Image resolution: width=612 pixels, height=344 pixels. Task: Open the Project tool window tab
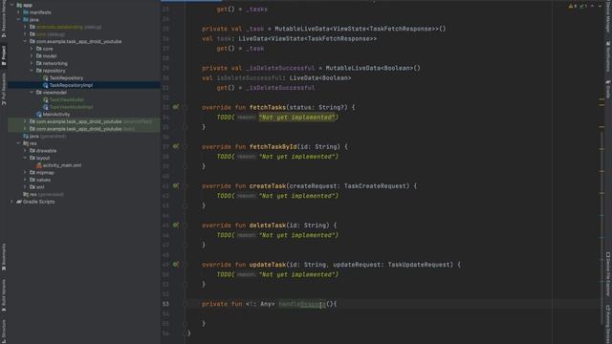(4, 55)
